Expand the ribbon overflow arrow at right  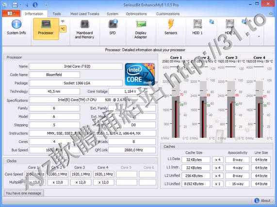tap(259, 36)
